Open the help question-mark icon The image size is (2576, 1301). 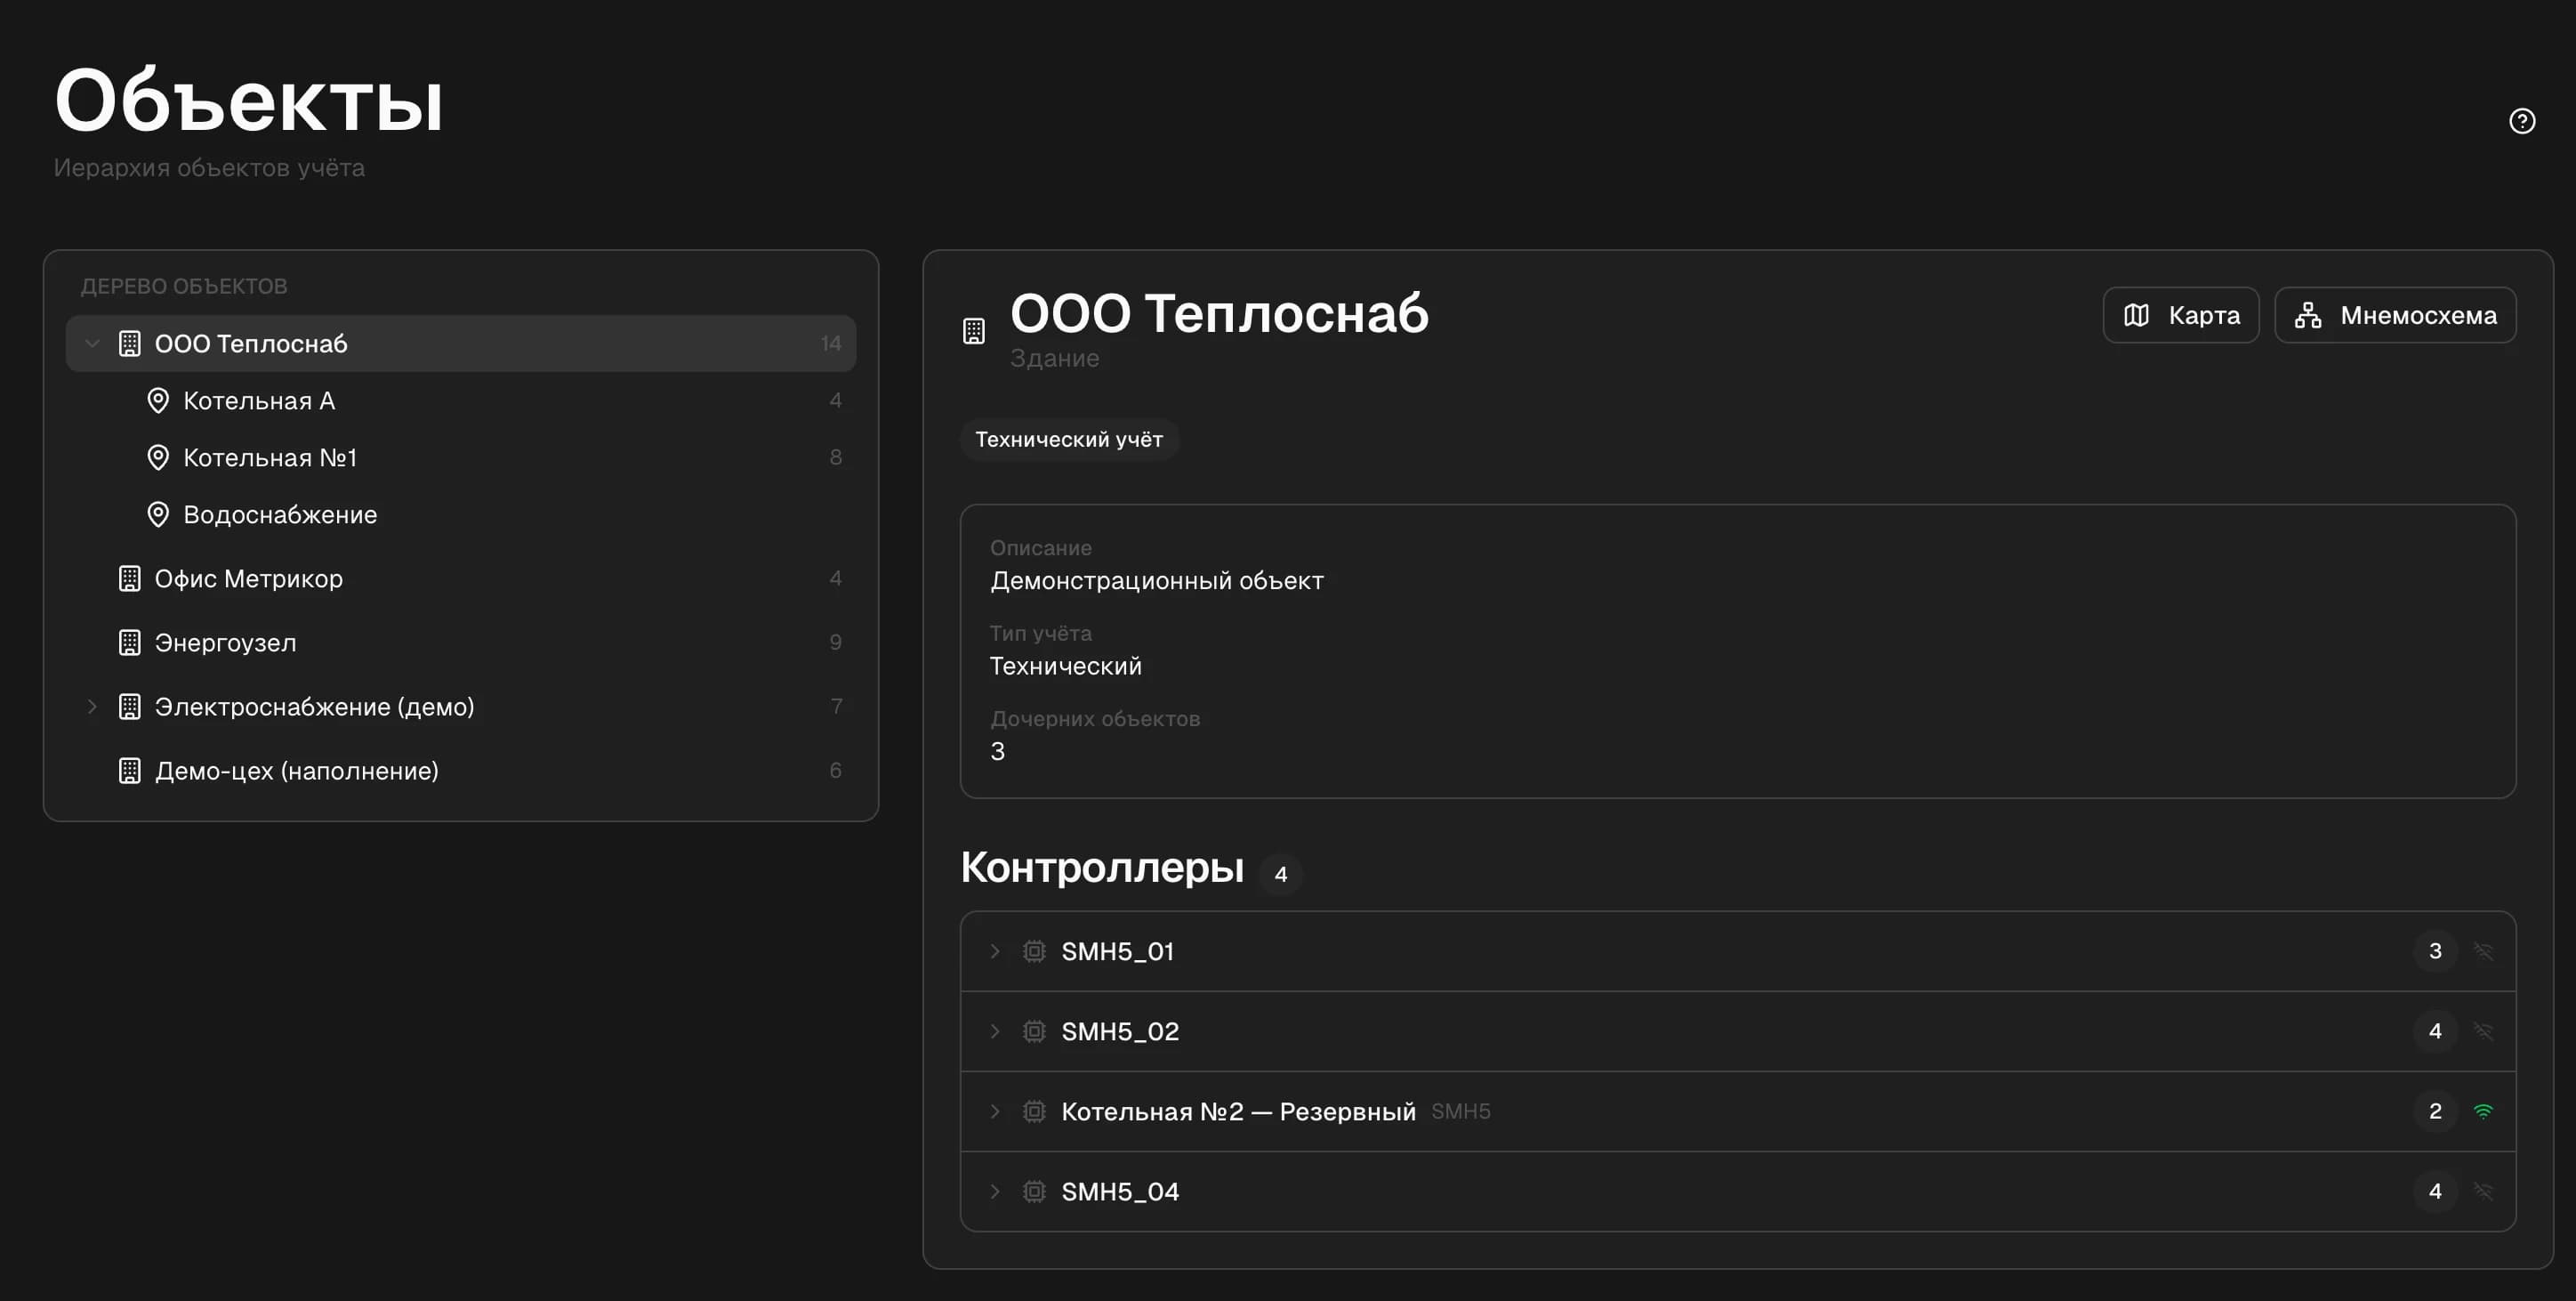[2522, 121]
